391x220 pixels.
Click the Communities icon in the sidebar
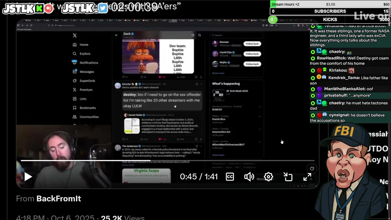75,117
